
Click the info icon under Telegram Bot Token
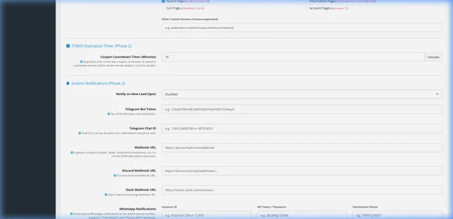pyautogui.click(x=109, y=114)
